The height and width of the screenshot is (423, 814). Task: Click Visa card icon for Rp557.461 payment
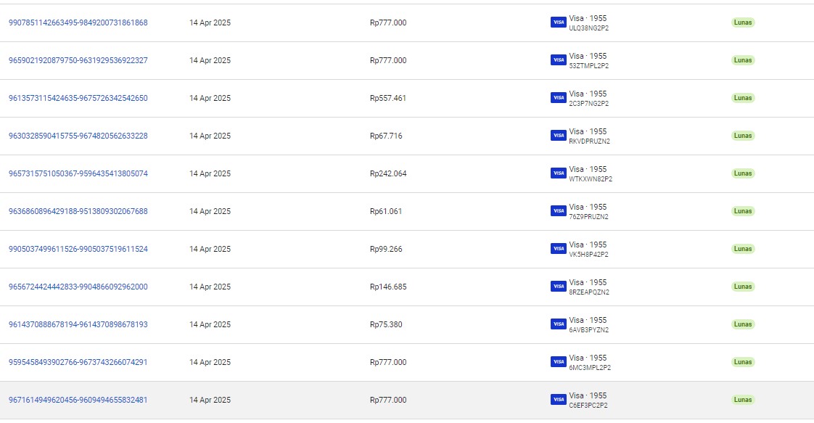click(558, 98)
